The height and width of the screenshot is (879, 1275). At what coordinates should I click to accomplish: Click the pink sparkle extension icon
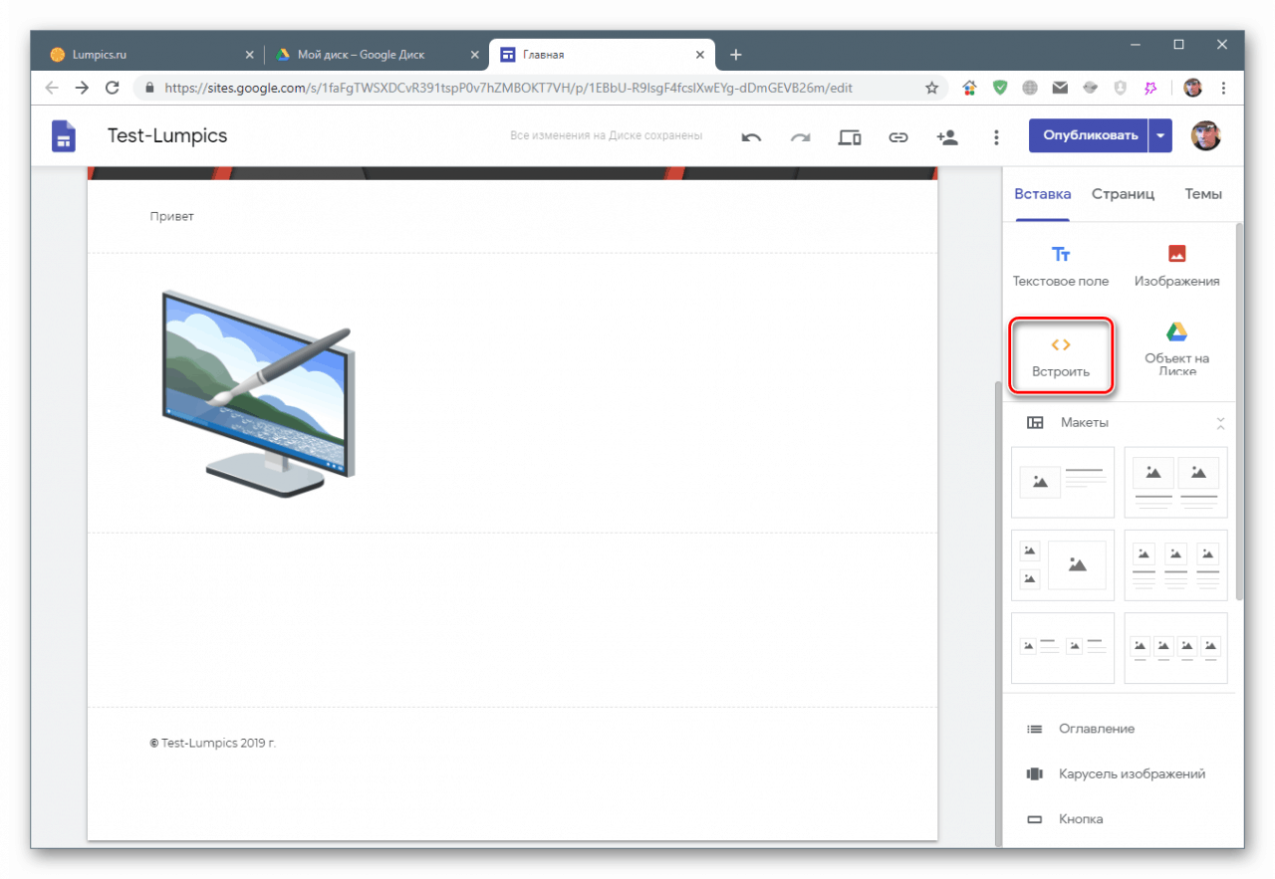pos(1150,88)
